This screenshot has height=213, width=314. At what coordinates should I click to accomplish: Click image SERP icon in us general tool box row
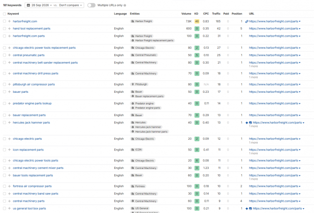click(x=250, y=208)
